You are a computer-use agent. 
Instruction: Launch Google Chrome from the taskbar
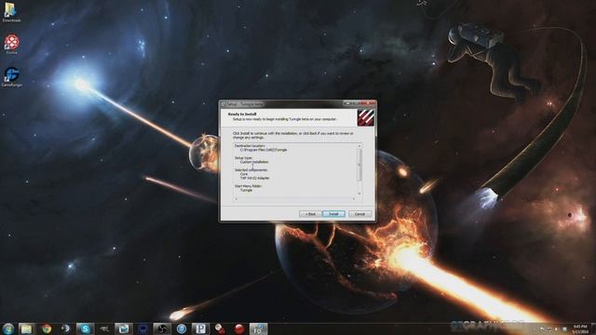pyautogui.click(x=47, y=328)
